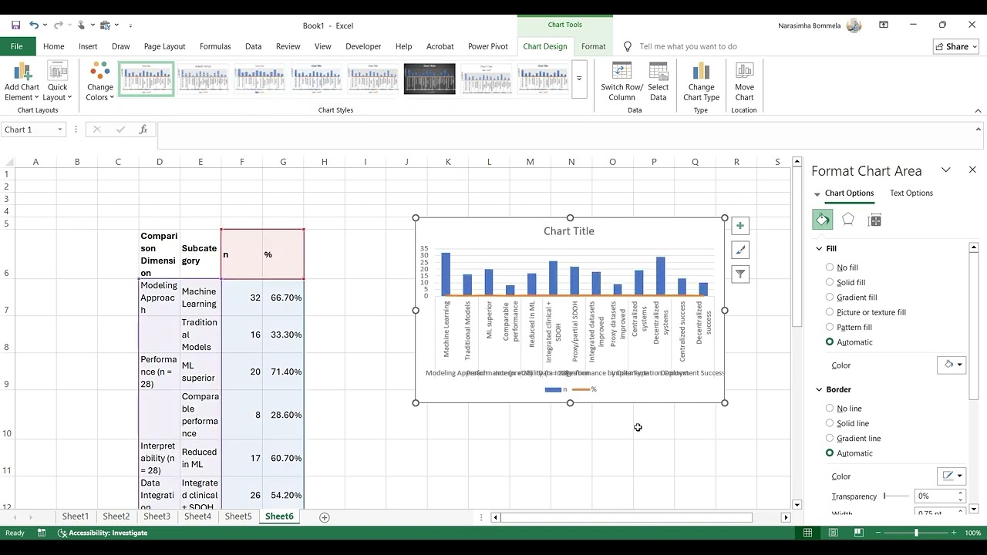Switch to Normal view in status bar
This screenshot has width=987, height=555.
[x=807, y=533]
